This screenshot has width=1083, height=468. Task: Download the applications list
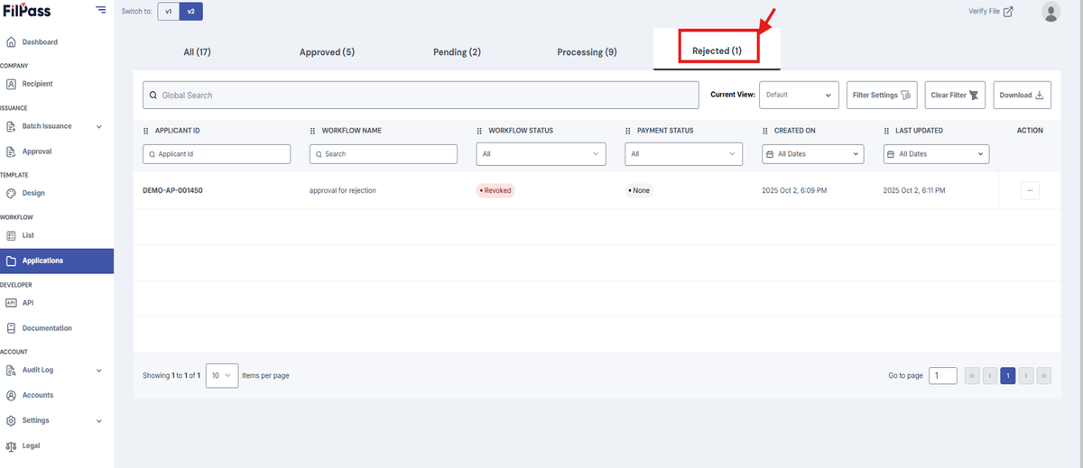coord(1022,95)
